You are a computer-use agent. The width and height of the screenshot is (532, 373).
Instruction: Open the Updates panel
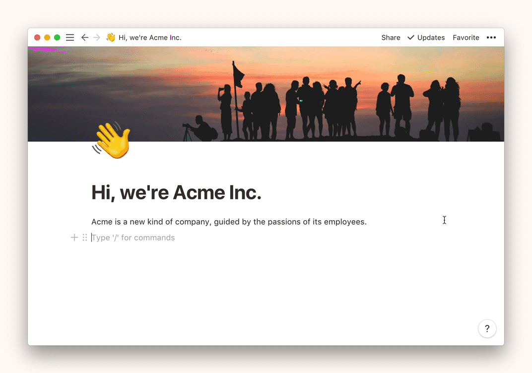pyautogui.click(x=426, y=38)
